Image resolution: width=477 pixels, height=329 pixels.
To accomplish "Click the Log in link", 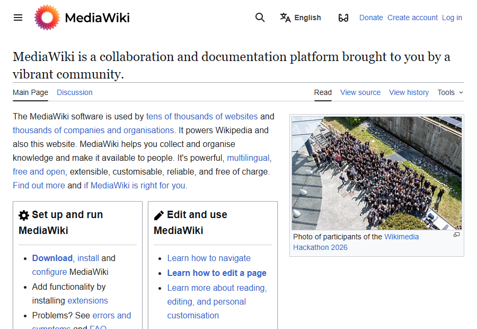I will (x=452, y=18).
